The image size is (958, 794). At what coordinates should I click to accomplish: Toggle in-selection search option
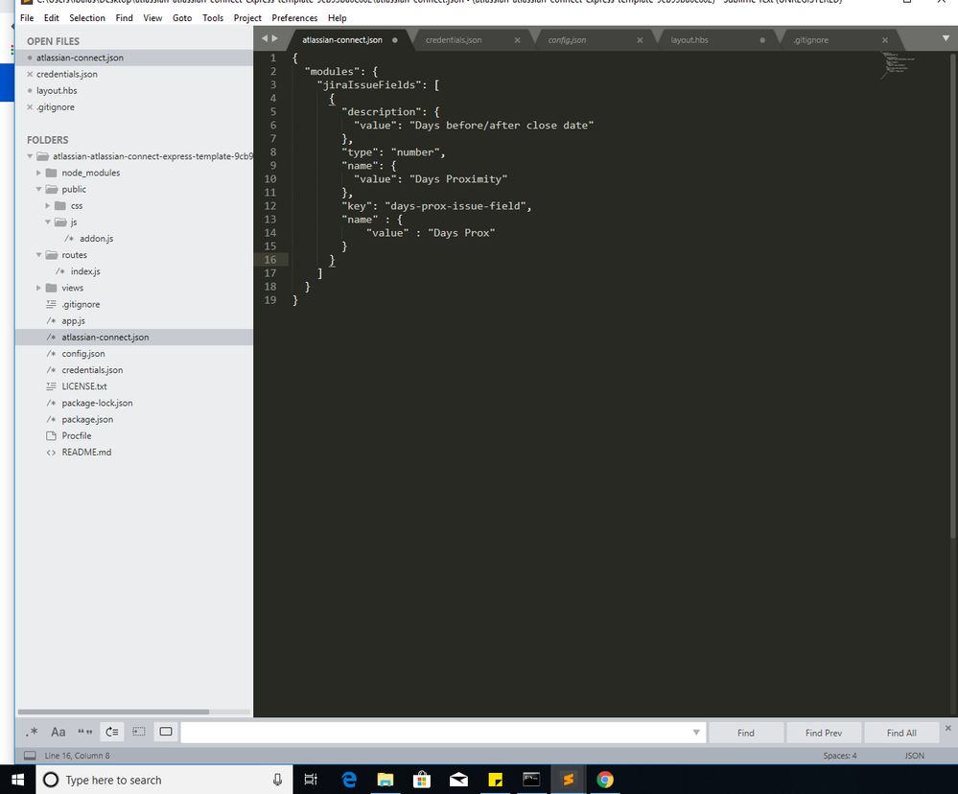point(139,732)
